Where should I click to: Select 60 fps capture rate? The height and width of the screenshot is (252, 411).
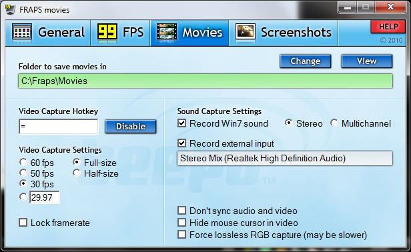[23, 163]
